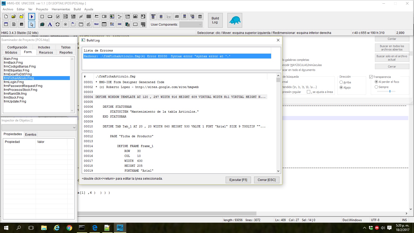Select the Image control tool
Viewport: 414px width, 233px height.
[x=112, y=17]
